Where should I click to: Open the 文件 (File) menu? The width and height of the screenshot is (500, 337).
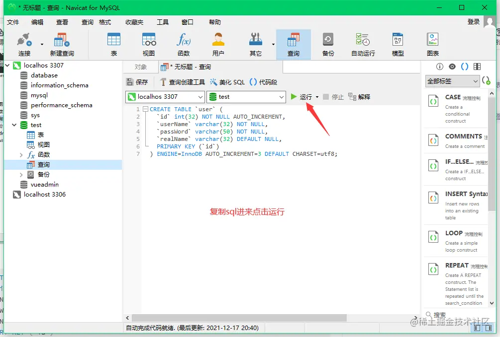coord(13,22)
